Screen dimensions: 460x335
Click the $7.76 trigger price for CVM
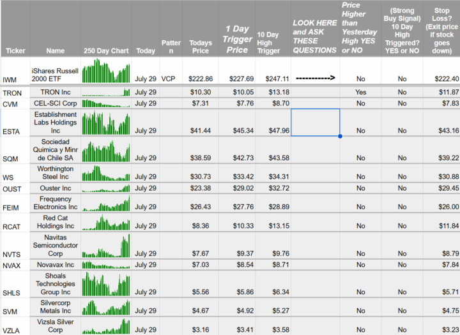(243, 103)
